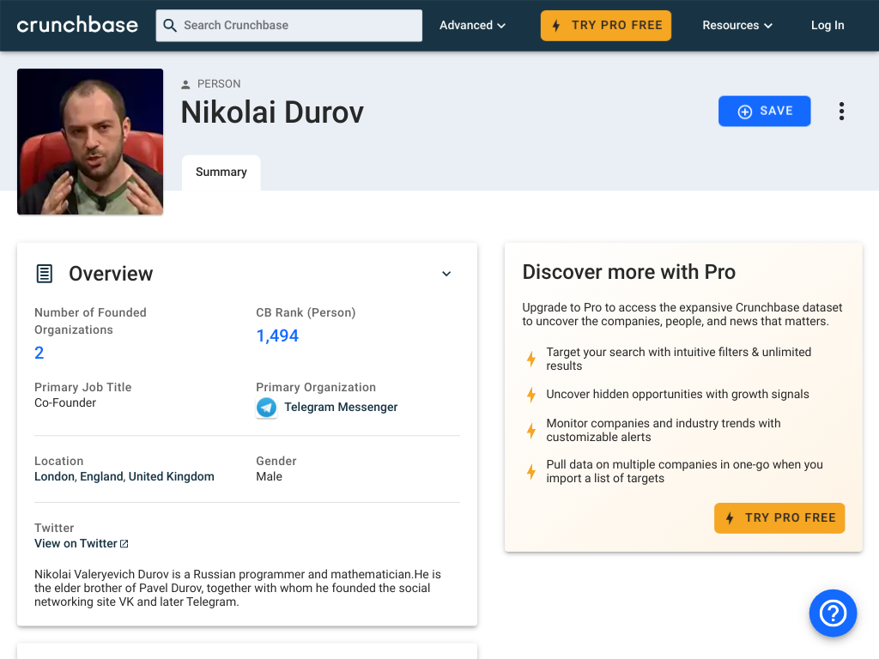The image size is (879, 659).
Task: Click the SAVE button
Action: [764, 111]
